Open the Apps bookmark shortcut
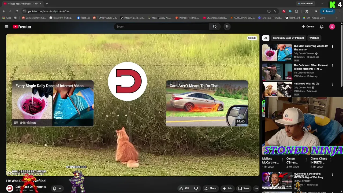 (x=7, y=18)
